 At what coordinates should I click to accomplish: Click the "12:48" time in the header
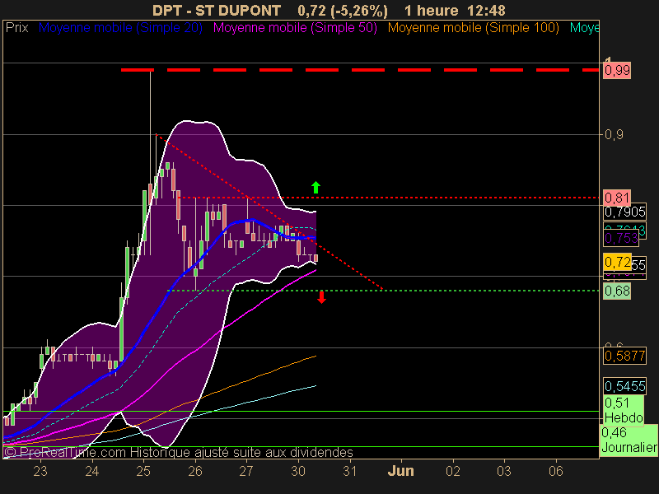click(487, 10)
